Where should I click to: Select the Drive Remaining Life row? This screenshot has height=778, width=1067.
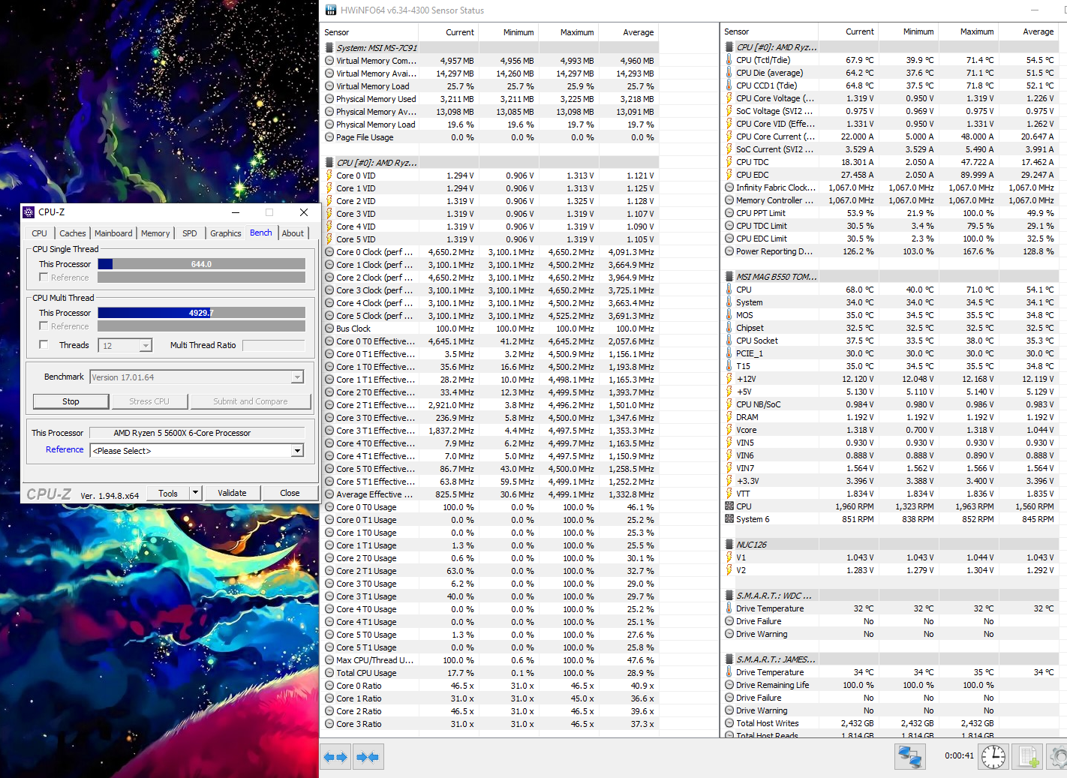click(x=890, y=685)
